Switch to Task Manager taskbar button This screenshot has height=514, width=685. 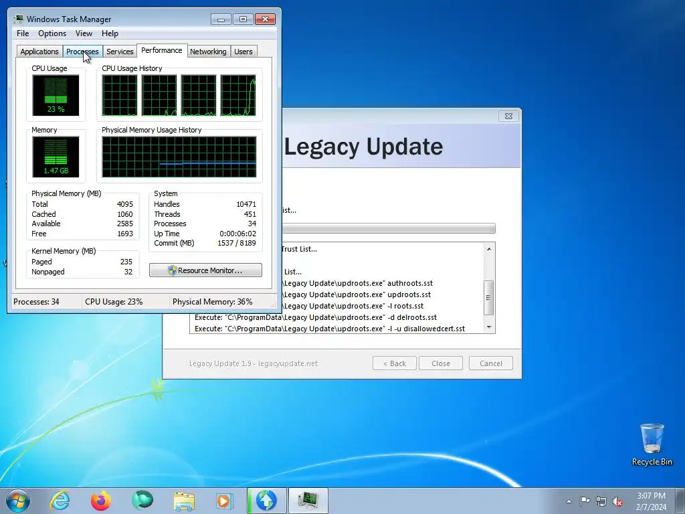coord(308,501)
